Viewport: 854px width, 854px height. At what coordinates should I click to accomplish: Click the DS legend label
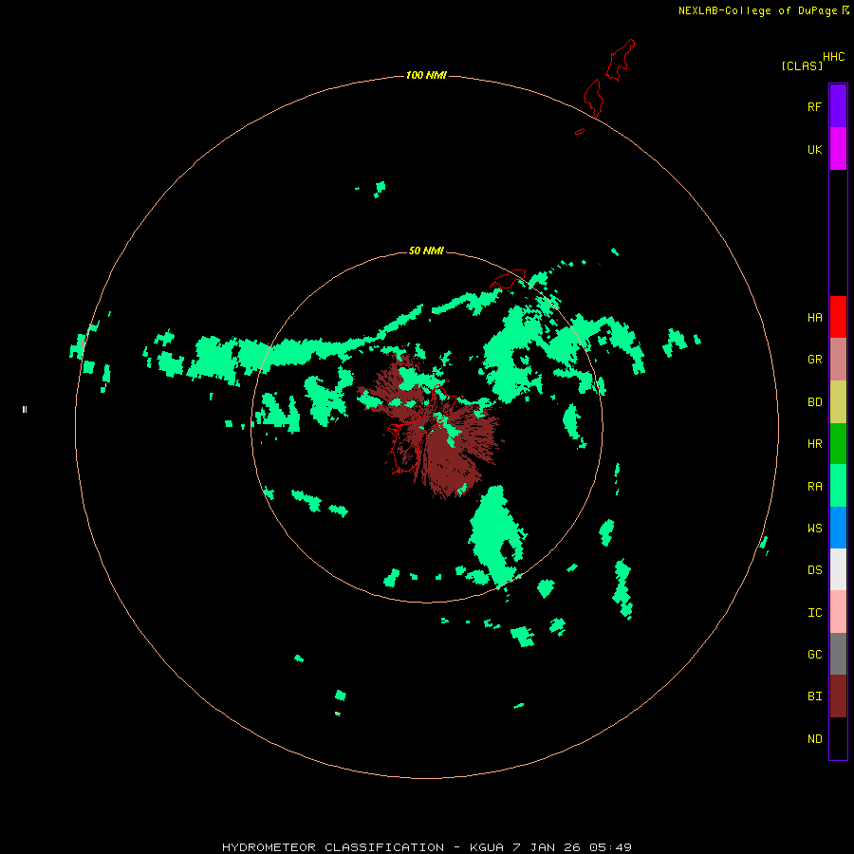point(814,570)
